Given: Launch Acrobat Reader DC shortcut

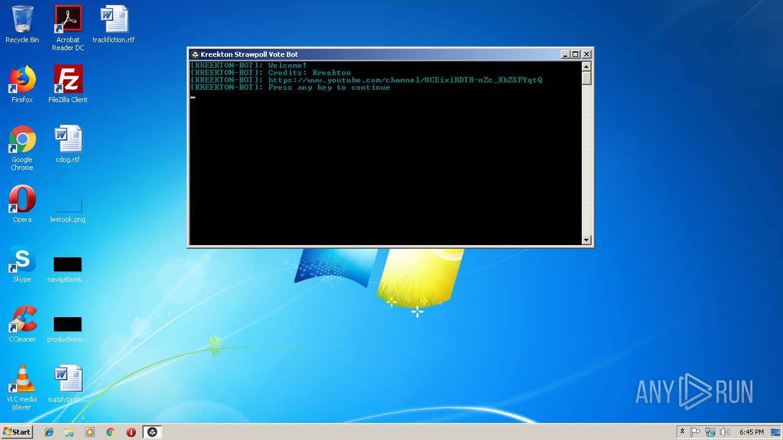Looking at the screenshot, I should coord(68,28).
